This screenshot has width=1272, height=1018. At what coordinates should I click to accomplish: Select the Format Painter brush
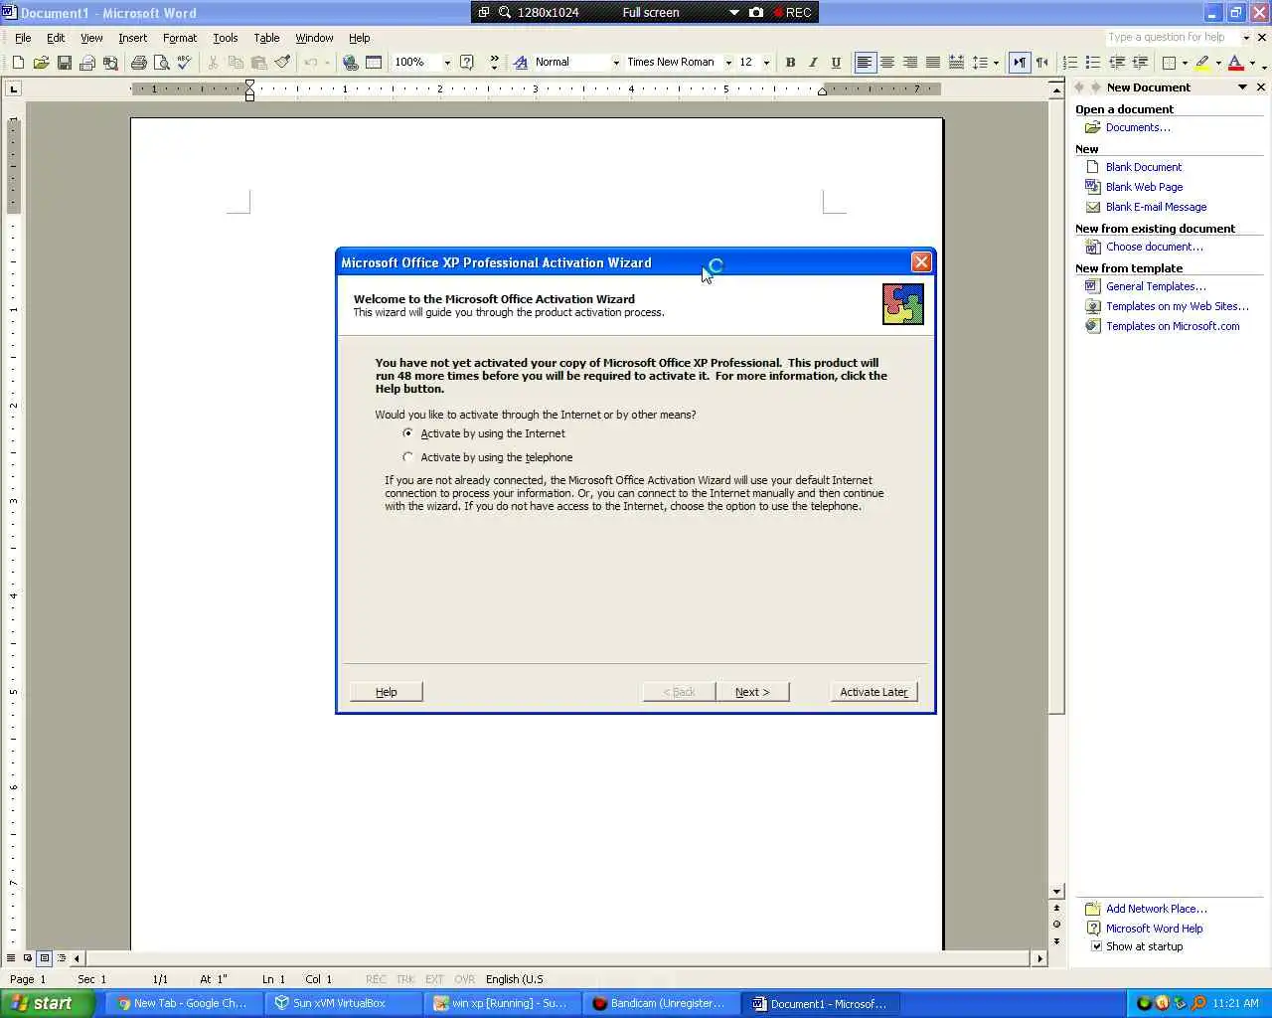pos(282,62)
